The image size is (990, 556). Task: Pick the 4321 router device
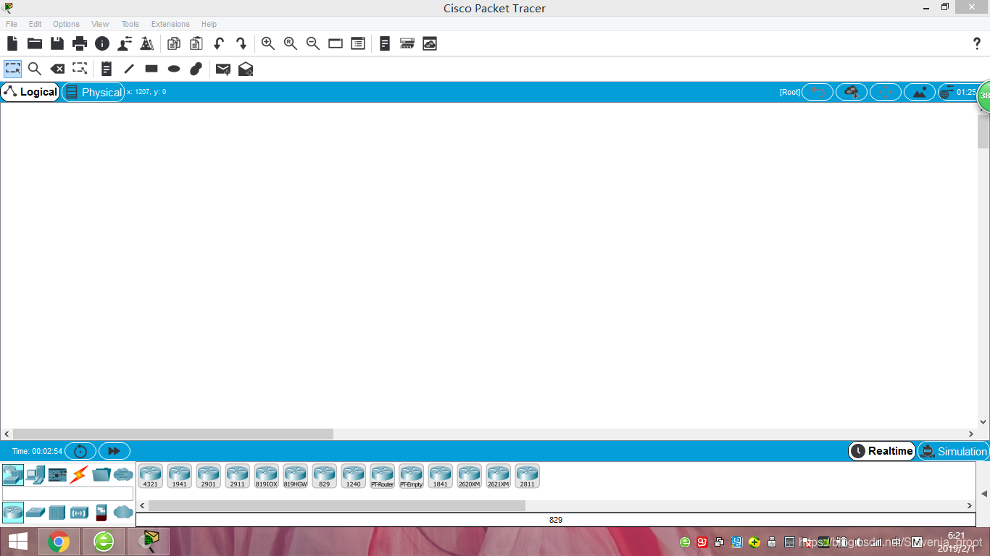click(151, 476)
